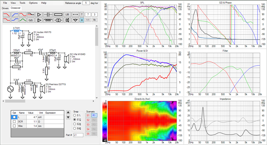The height and width of the screenshot is (145, 267).
Task: Add a capacitor component
Action: 48,14
